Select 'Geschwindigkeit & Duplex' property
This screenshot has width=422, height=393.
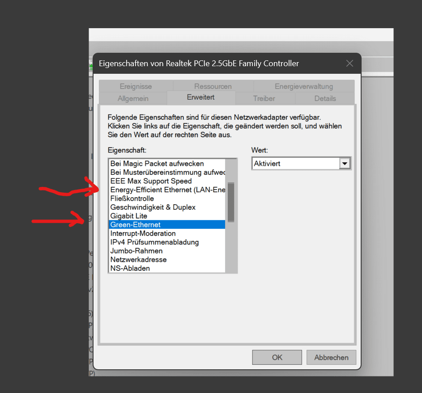point(167,207)
